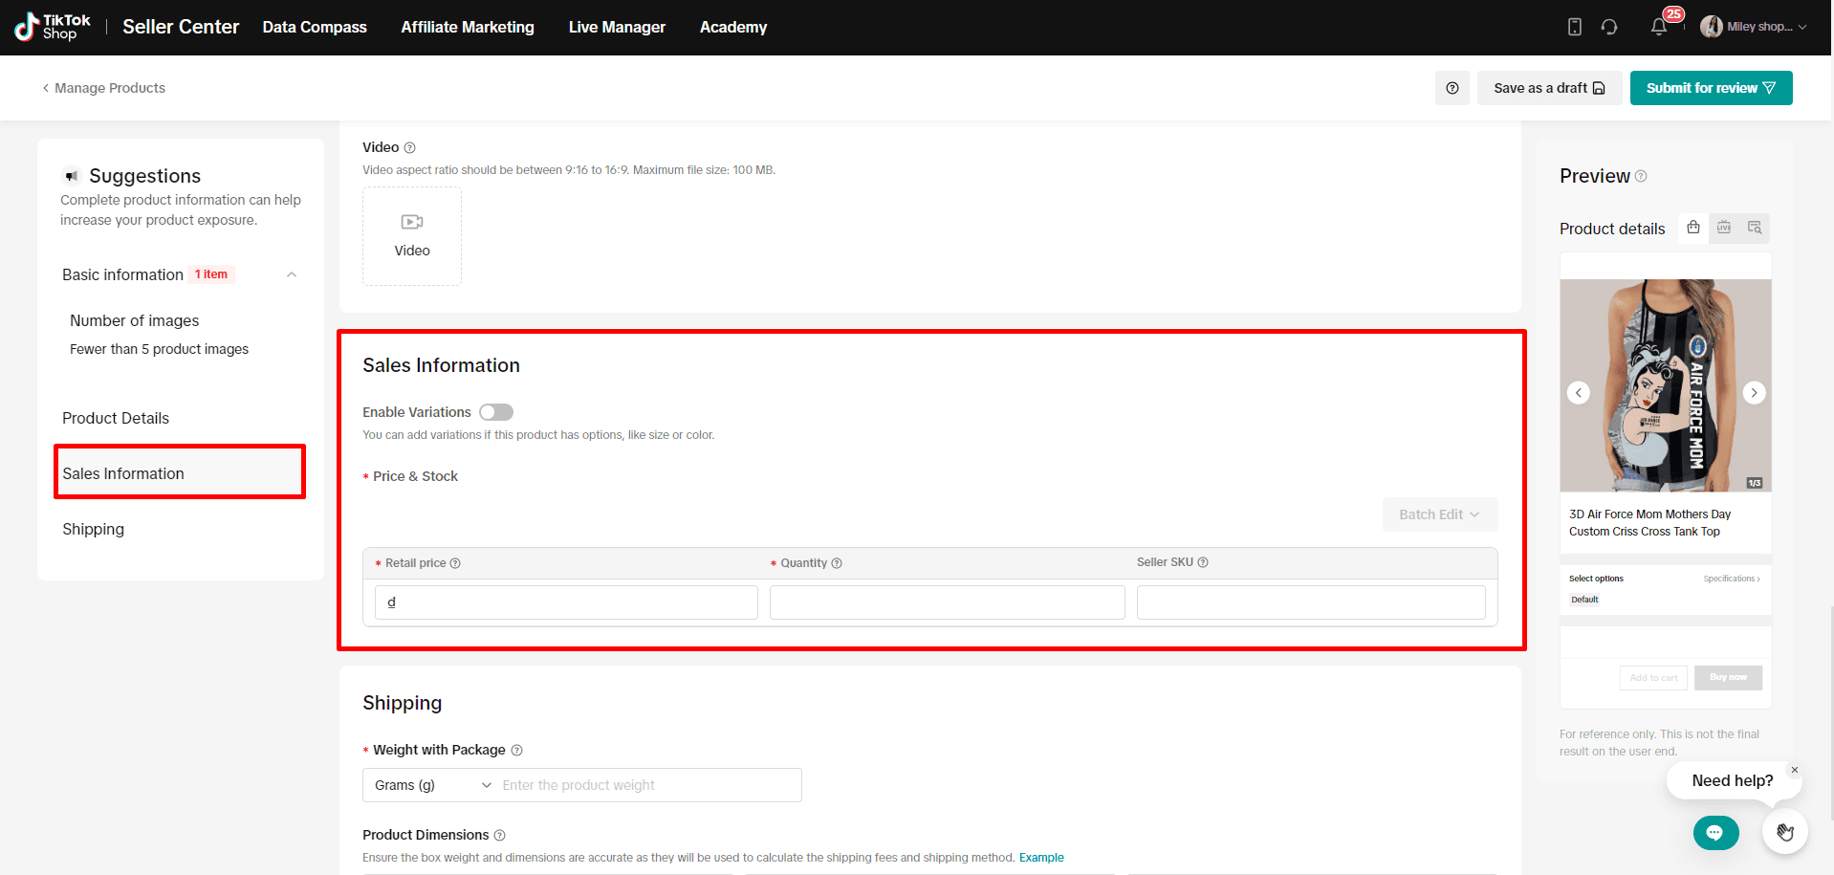The width and height of the screenshot is (1834, 875).
Task: Go to Affiliate Marketing tab
Action: pyautogui.click(x=468, y=27)
